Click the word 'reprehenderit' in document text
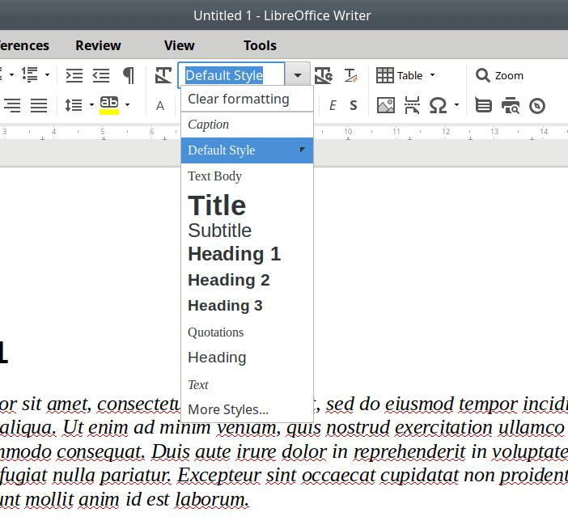This screenshot has height=525, width=568. pyautogui.click(x=409, y=452)
